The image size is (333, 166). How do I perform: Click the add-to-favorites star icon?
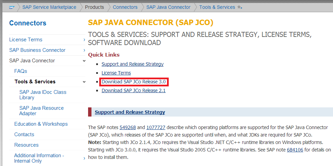[240, 7]
